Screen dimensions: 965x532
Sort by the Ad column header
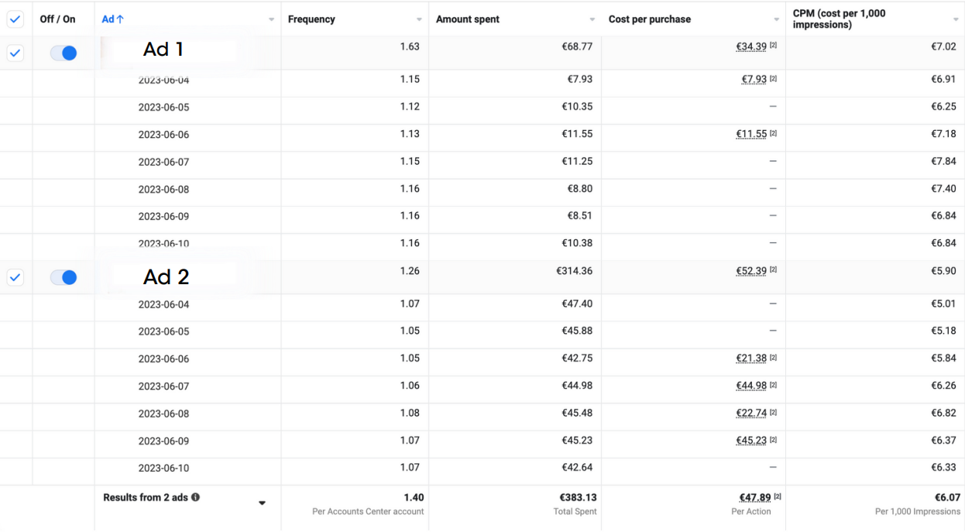pos(113,19)
